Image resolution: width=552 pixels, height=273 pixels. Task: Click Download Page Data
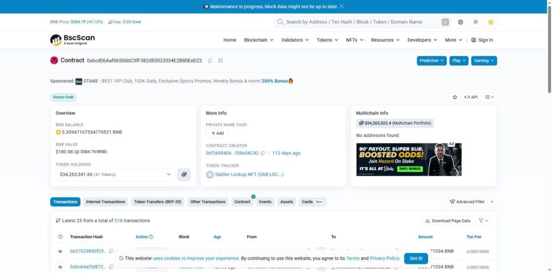(x=448, y=221)
